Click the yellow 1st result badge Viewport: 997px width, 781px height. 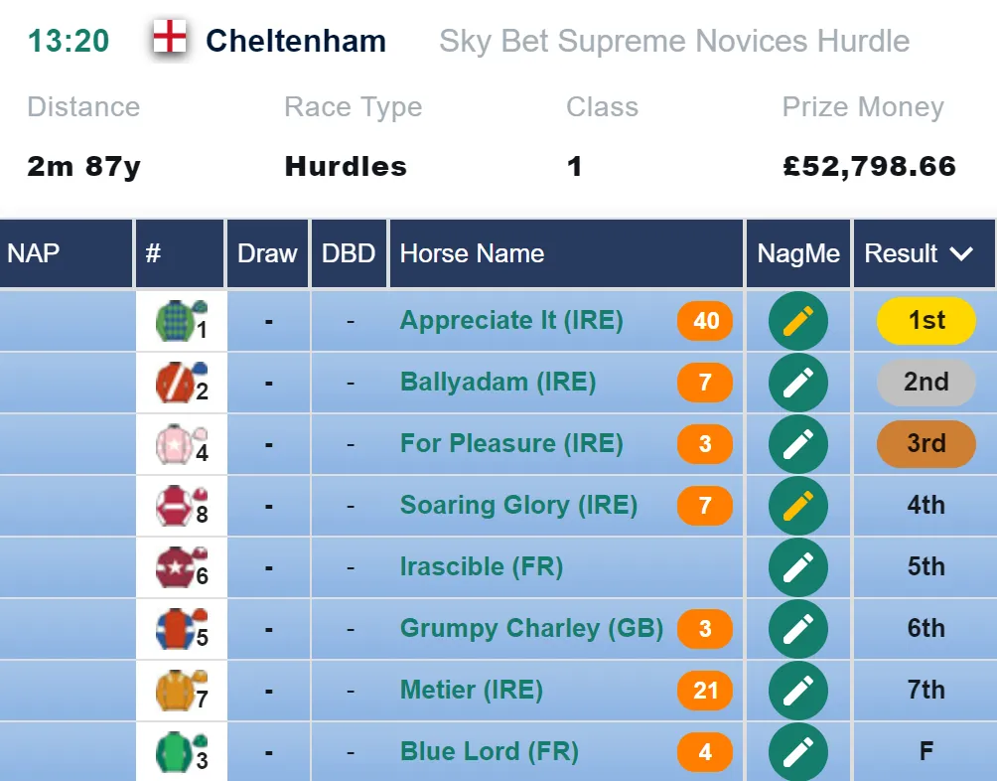[926, 320]
